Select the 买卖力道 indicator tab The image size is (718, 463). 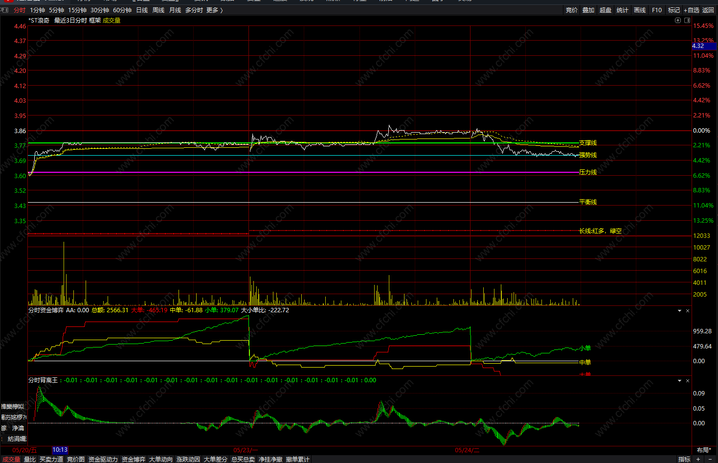coord(51,459)
